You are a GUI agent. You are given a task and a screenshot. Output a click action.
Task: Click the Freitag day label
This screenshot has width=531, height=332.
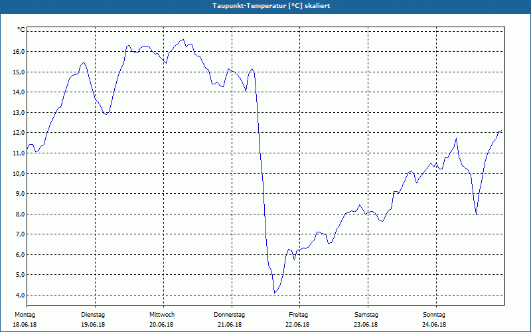(298, 315)
